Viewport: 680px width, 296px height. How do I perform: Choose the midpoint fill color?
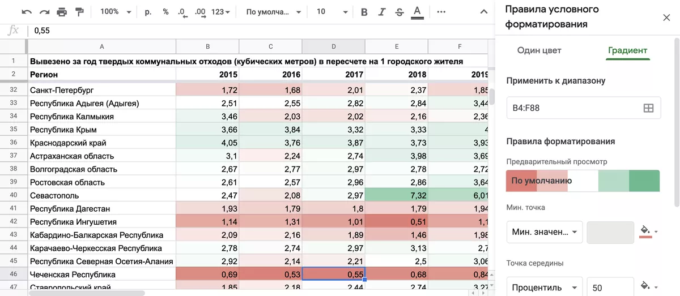649,286
